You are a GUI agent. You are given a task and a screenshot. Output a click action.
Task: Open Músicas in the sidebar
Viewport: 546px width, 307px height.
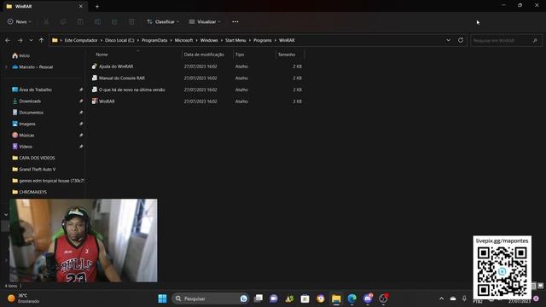coord(26,135)
